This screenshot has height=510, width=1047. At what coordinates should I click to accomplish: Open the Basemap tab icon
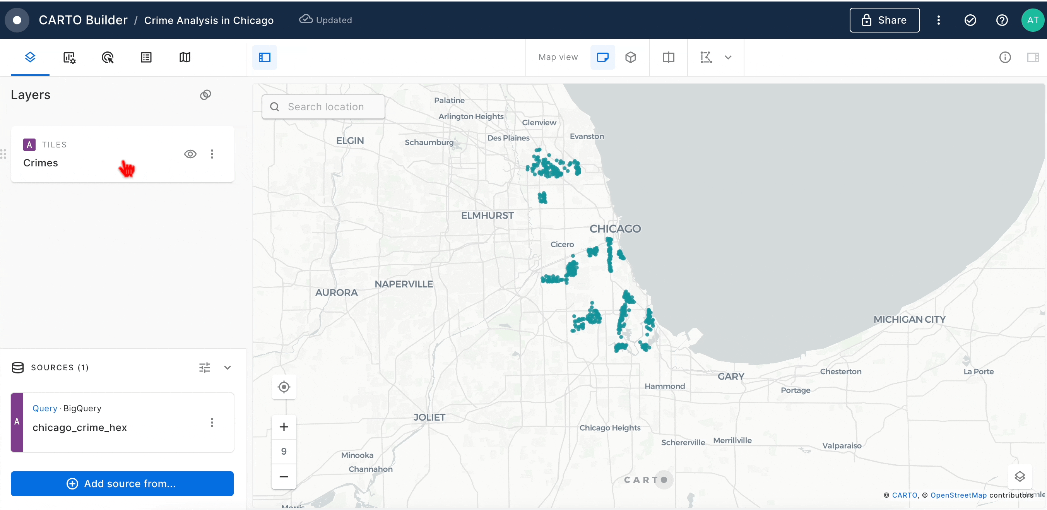(185, 57)
